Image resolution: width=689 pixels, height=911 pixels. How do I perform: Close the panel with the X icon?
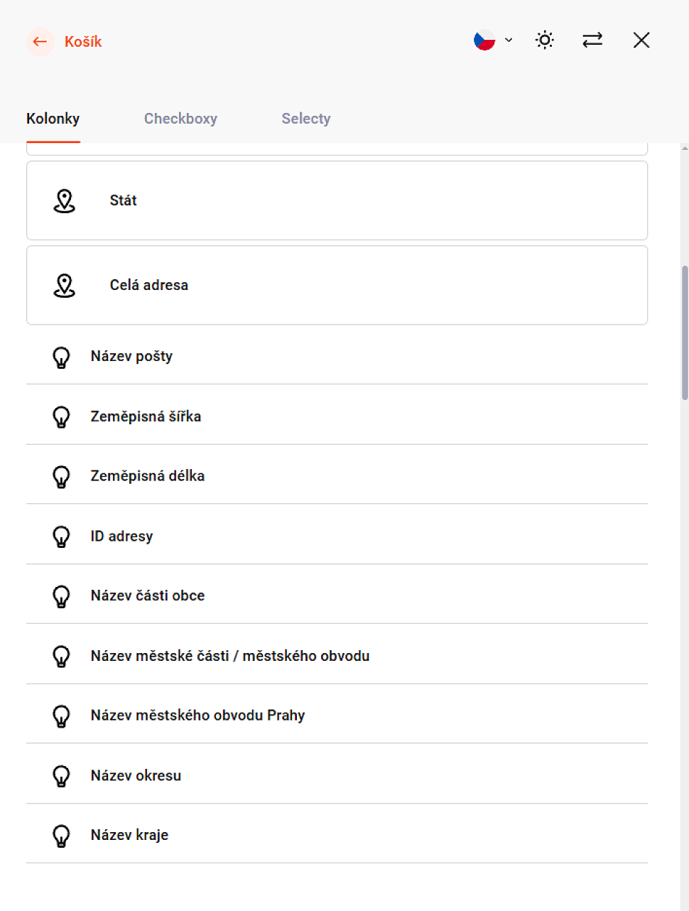641,41
